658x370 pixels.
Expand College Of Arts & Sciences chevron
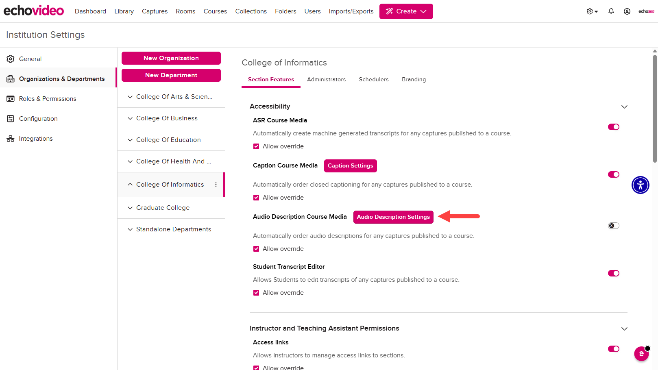tap(130, 97)
